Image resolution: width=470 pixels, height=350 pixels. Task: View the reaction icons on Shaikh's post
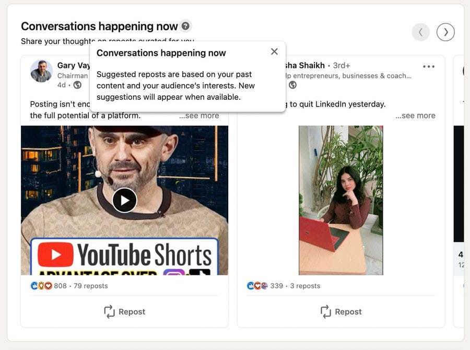(x=257, y=286)
